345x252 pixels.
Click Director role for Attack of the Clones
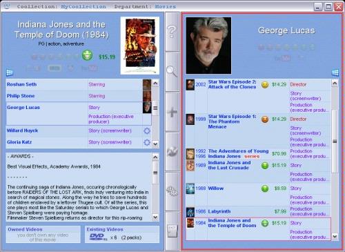pos(298,84)
